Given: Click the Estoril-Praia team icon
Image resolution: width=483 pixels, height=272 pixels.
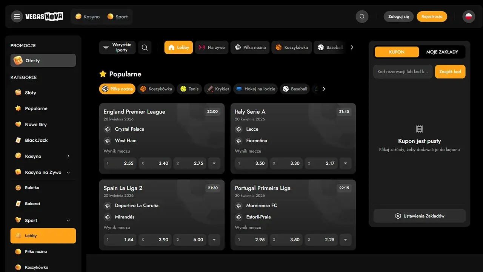Looking at the screenshot, I should [238, 217].
